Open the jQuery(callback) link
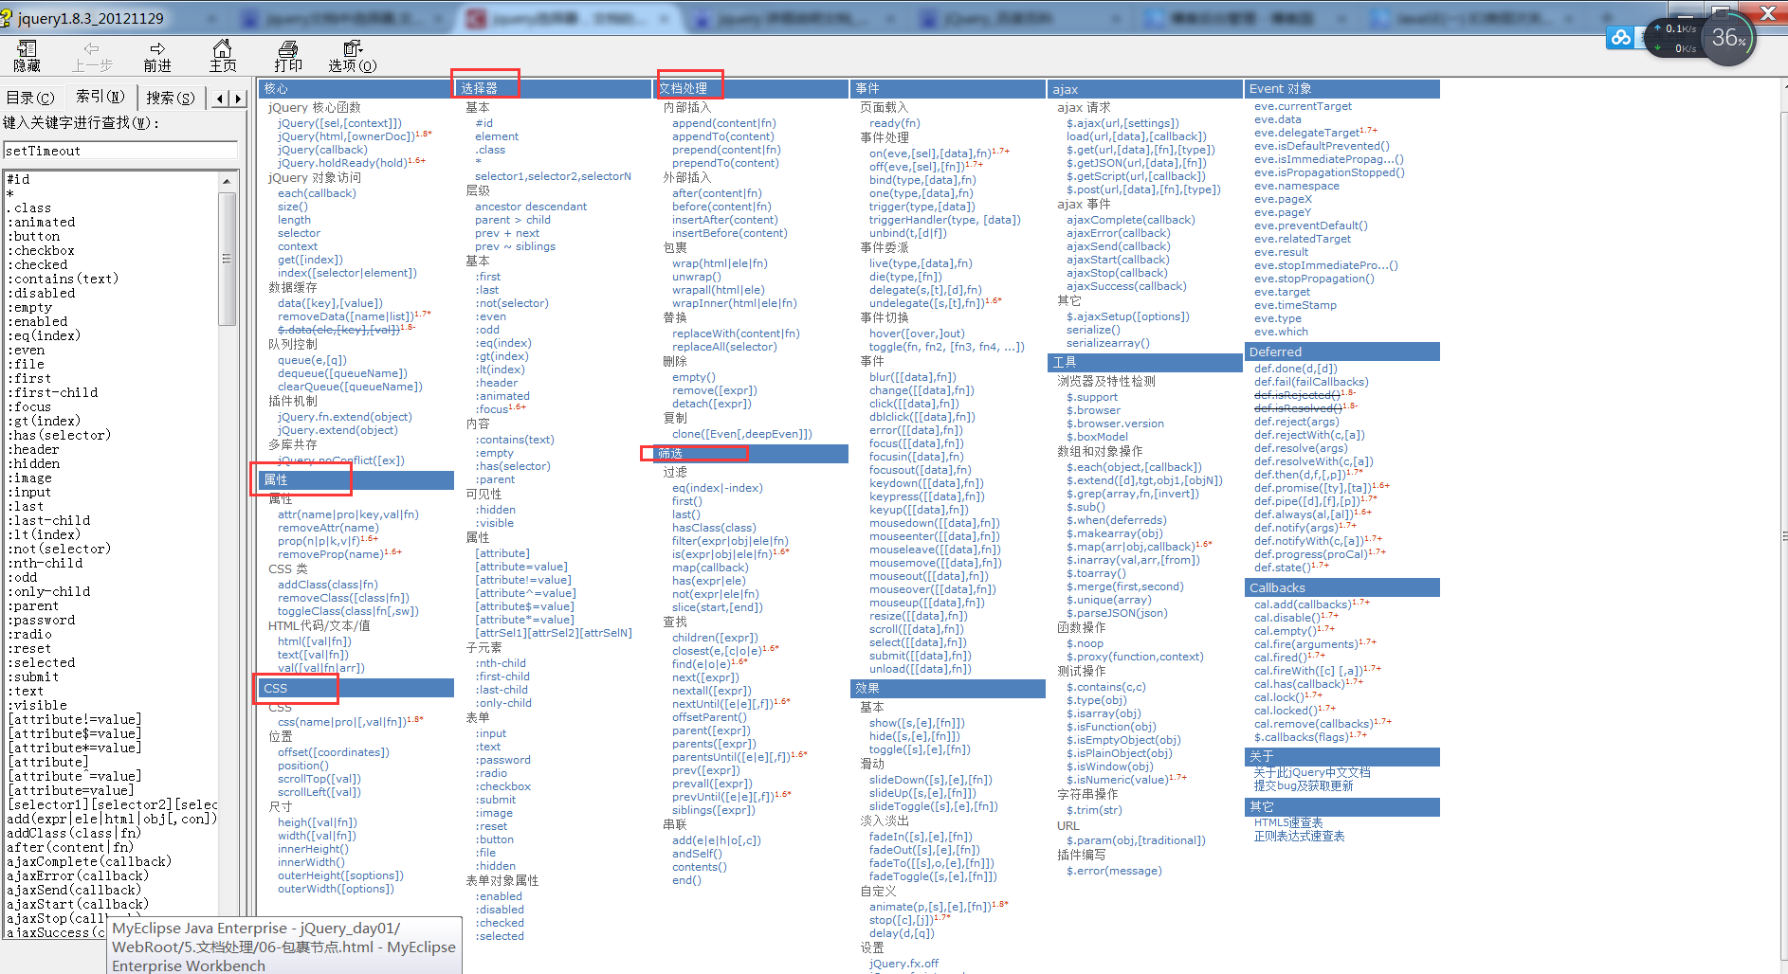This screenshot has height=974, width=1788. point(322,150)
